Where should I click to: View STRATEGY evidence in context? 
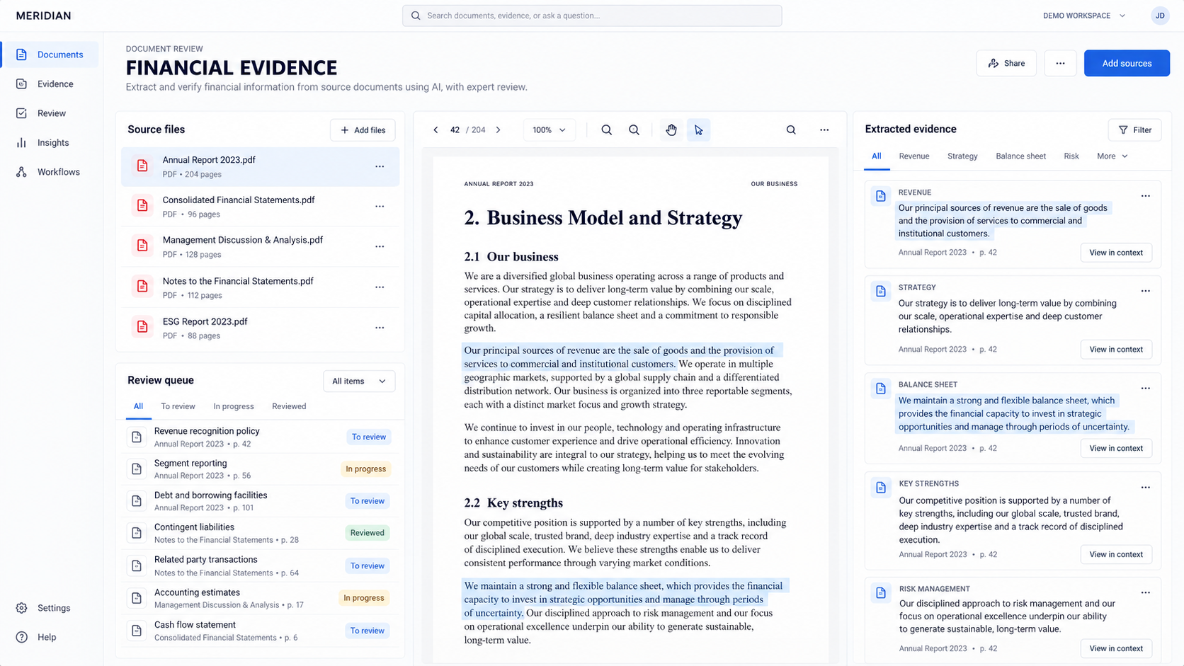click(1116, 350)
